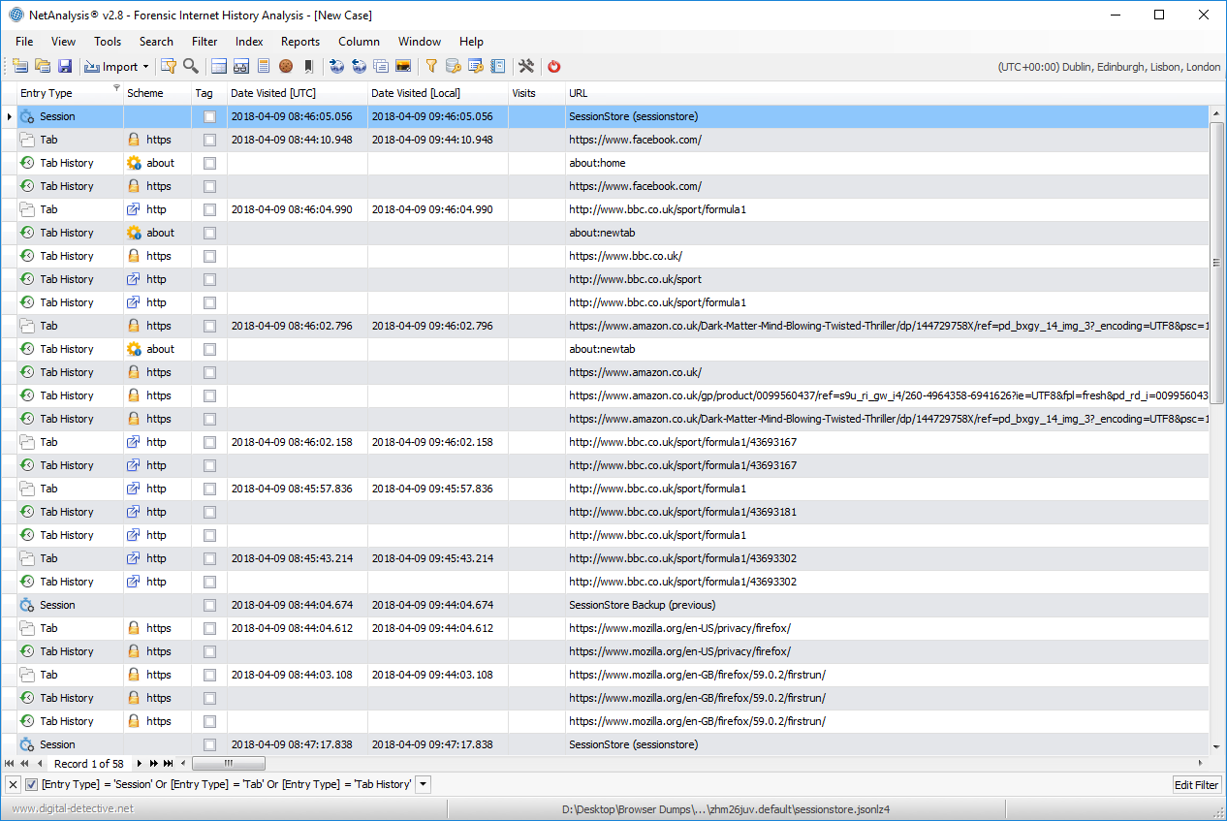Go to first record navigator arrow
The width and height of the screenshot is (1227, 821).
coord(10,764)
